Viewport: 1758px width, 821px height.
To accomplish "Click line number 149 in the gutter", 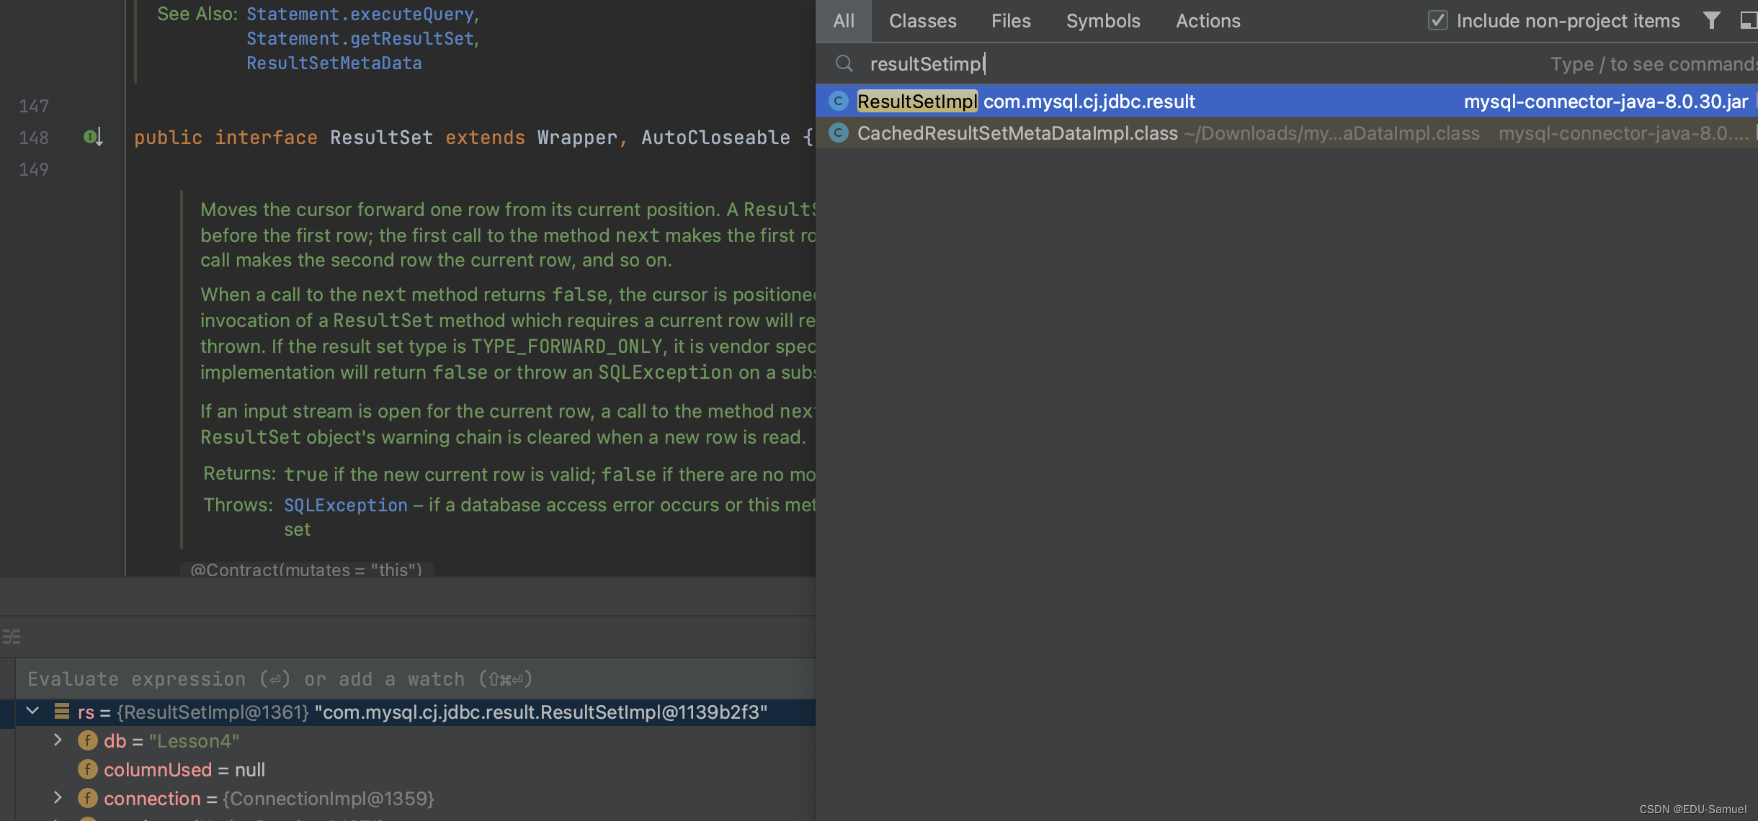I will click(x=34, y=170).
